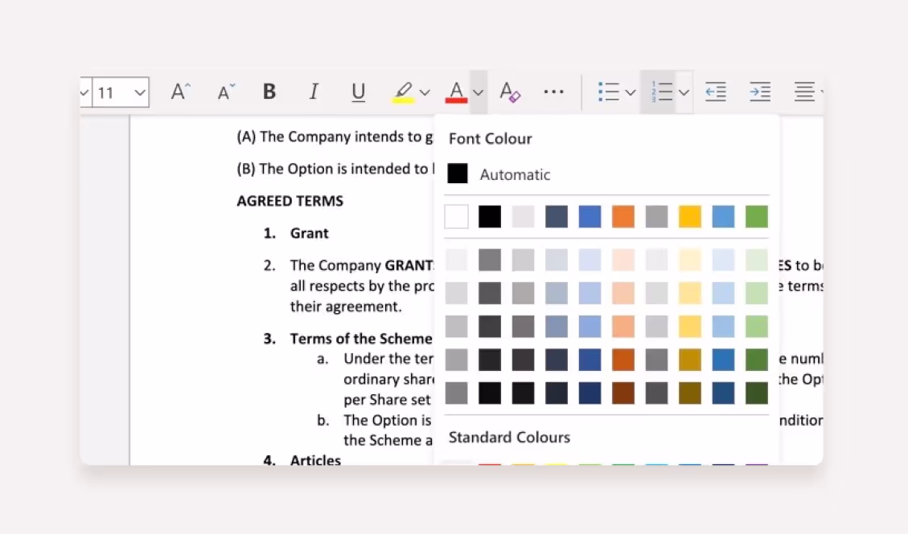The image size is (908, 534).
Task: Toggle Italic formatting
Action: click(x=314, y=92)
